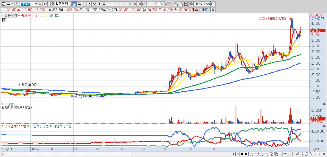The height and width of the screenshot is (157, 327).
Task: Select the minute (분) chart period
Action: 94,4
